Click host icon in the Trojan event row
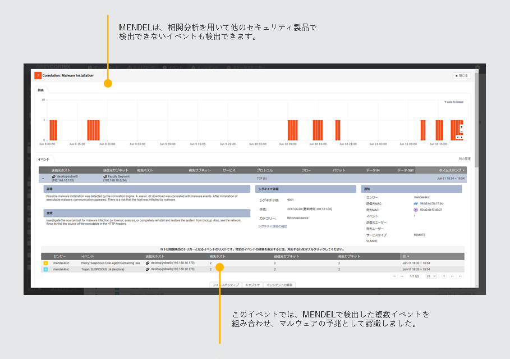This screenshot has height=359, width=510. (148, 270)
